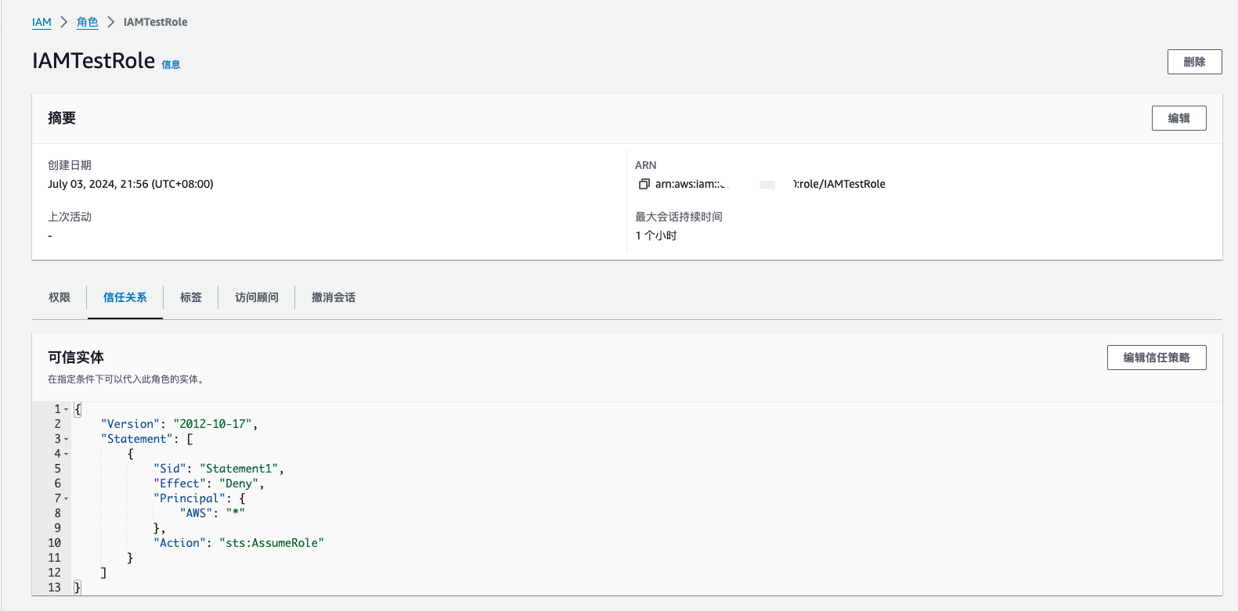1238x611 pixels.
Task: Select the 信任关系 tab
Action: 125,297
